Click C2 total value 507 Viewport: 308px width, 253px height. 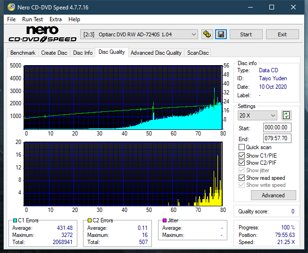coord(143,242)
